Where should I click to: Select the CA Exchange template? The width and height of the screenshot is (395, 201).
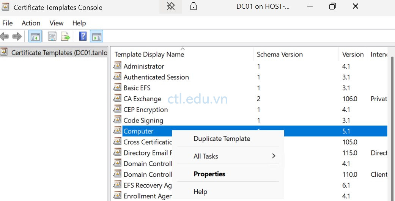click(142, 99)
